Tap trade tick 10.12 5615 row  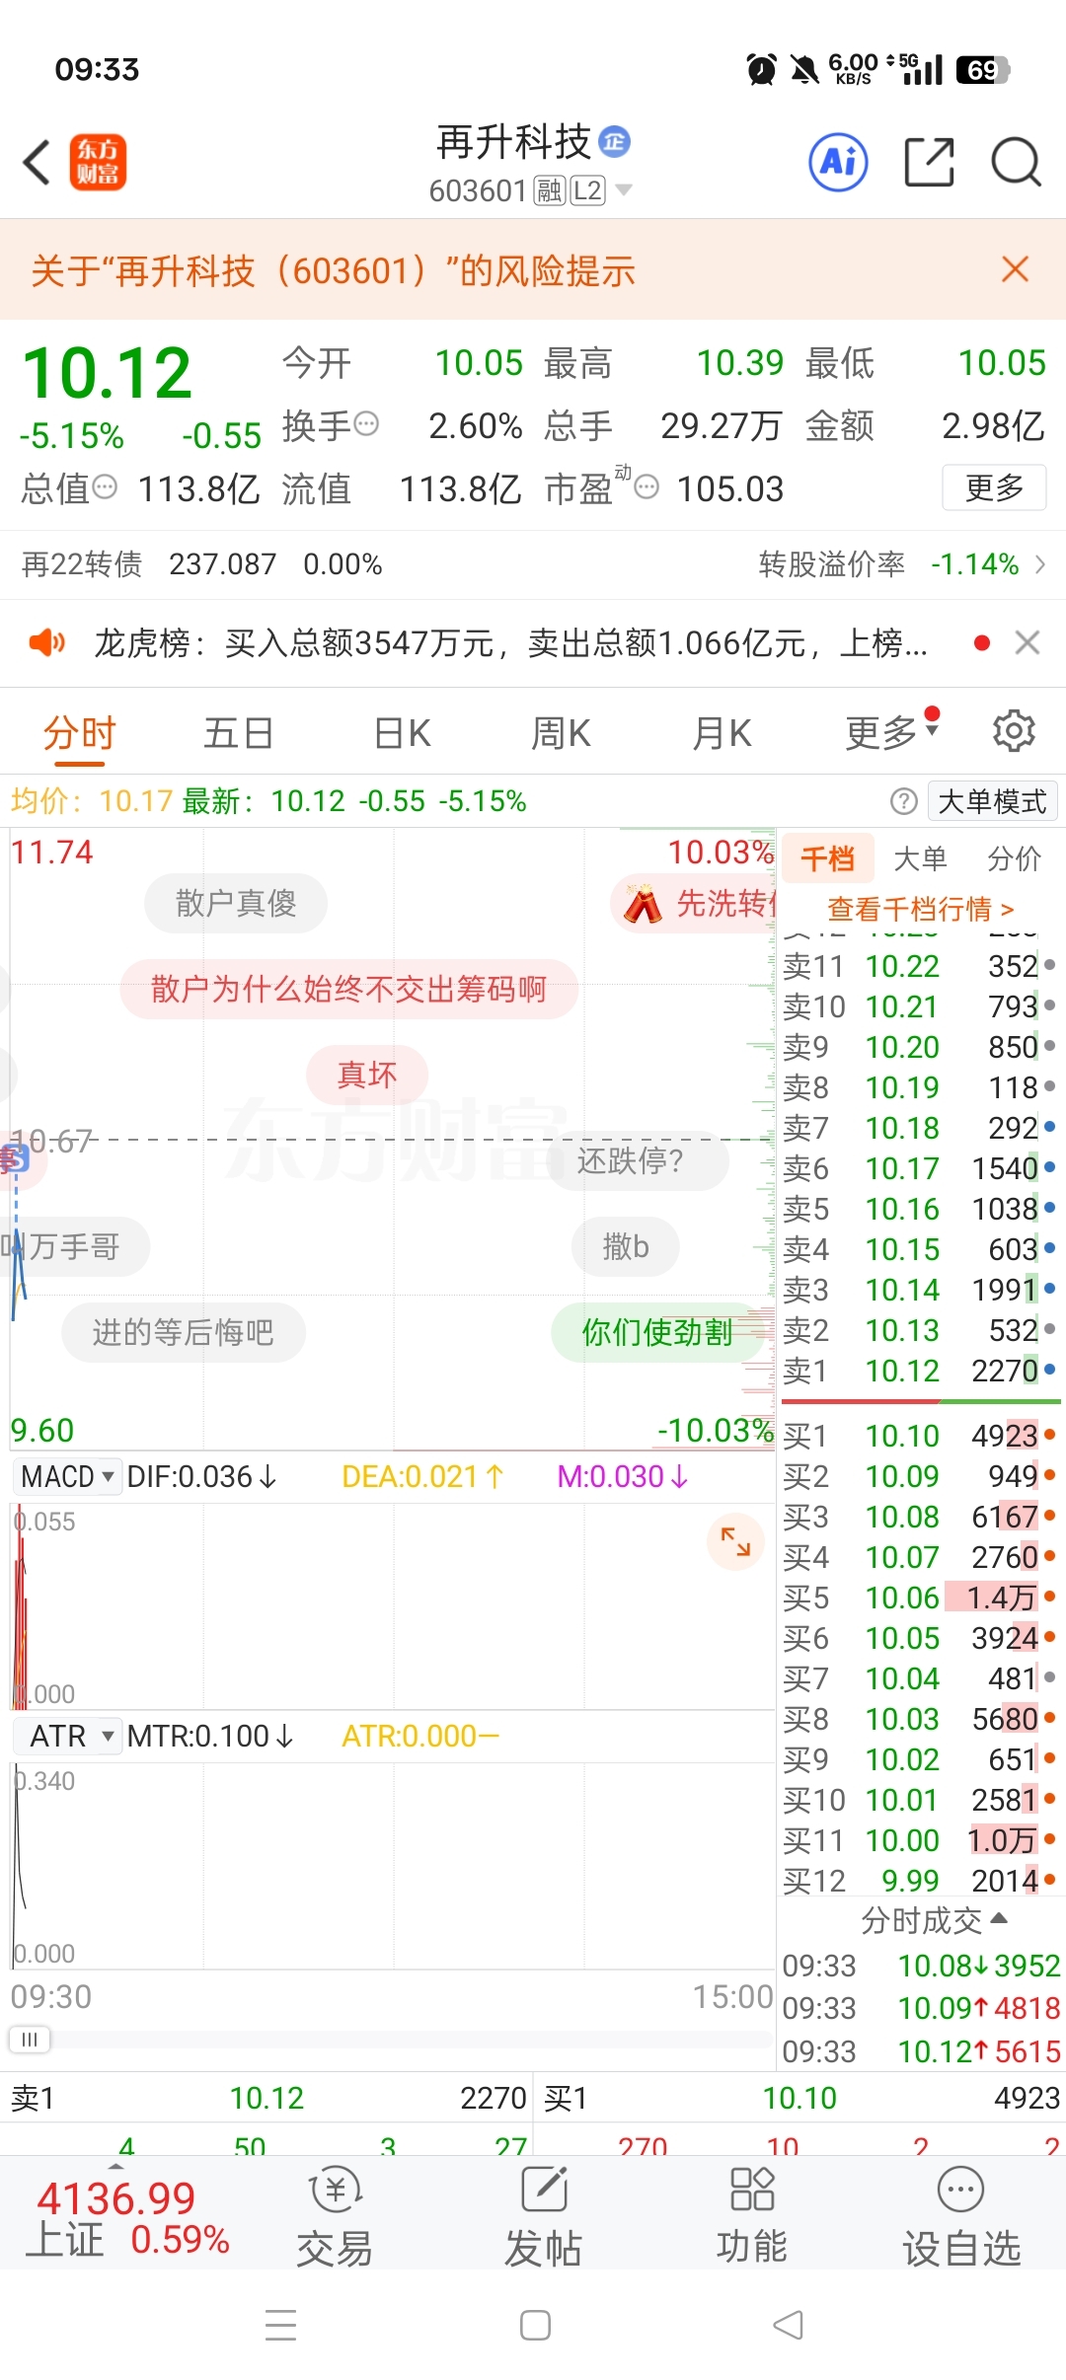tap(920, 2051)
